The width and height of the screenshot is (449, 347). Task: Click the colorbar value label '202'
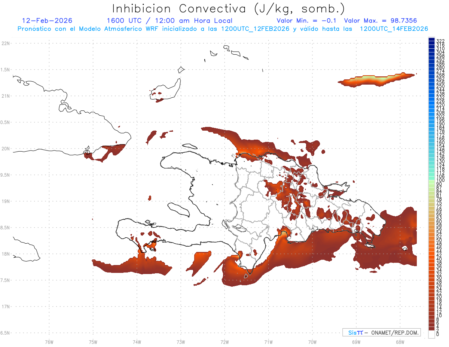tap(440, 116)
